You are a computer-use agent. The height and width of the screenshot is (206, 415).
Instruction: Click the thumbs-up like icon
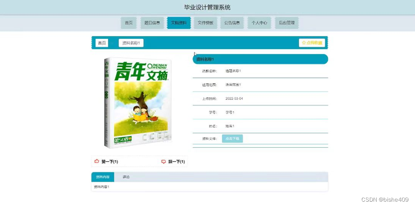(x=97, y=161)
